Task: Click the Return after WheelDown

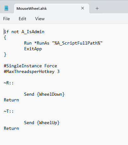Action: click(x=11, y=100)
